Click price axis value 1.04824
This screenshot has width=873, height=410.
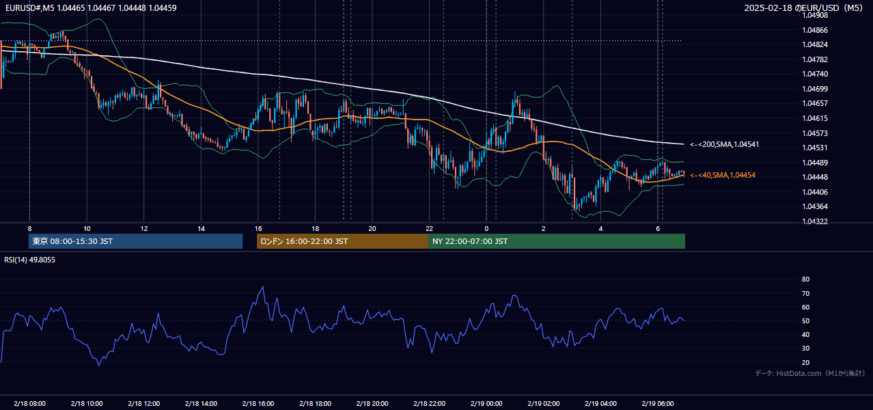coord(816,44)
